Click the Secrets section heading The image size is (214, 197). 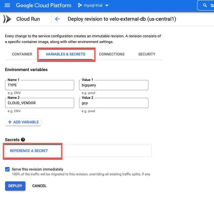pyautogui.click(x=12, y=140)
